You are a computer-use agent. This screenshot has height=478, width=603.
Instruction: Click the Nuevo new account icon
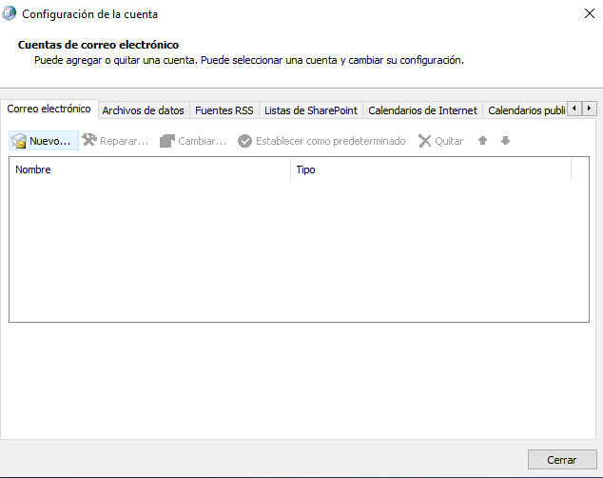19,141
